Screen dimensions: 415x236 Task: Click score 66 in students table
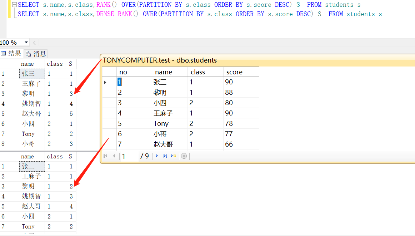click(x=241, y=144)
